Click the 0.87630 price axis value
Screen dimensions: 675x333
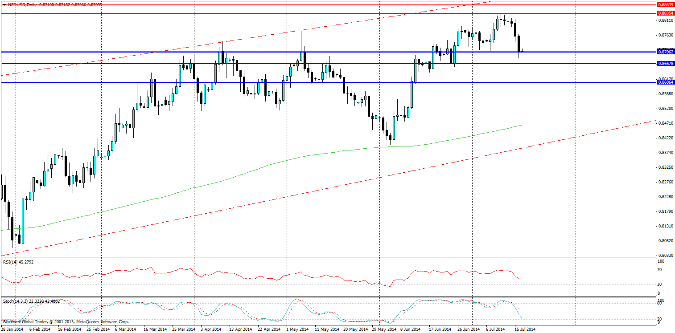click(665, 35)
